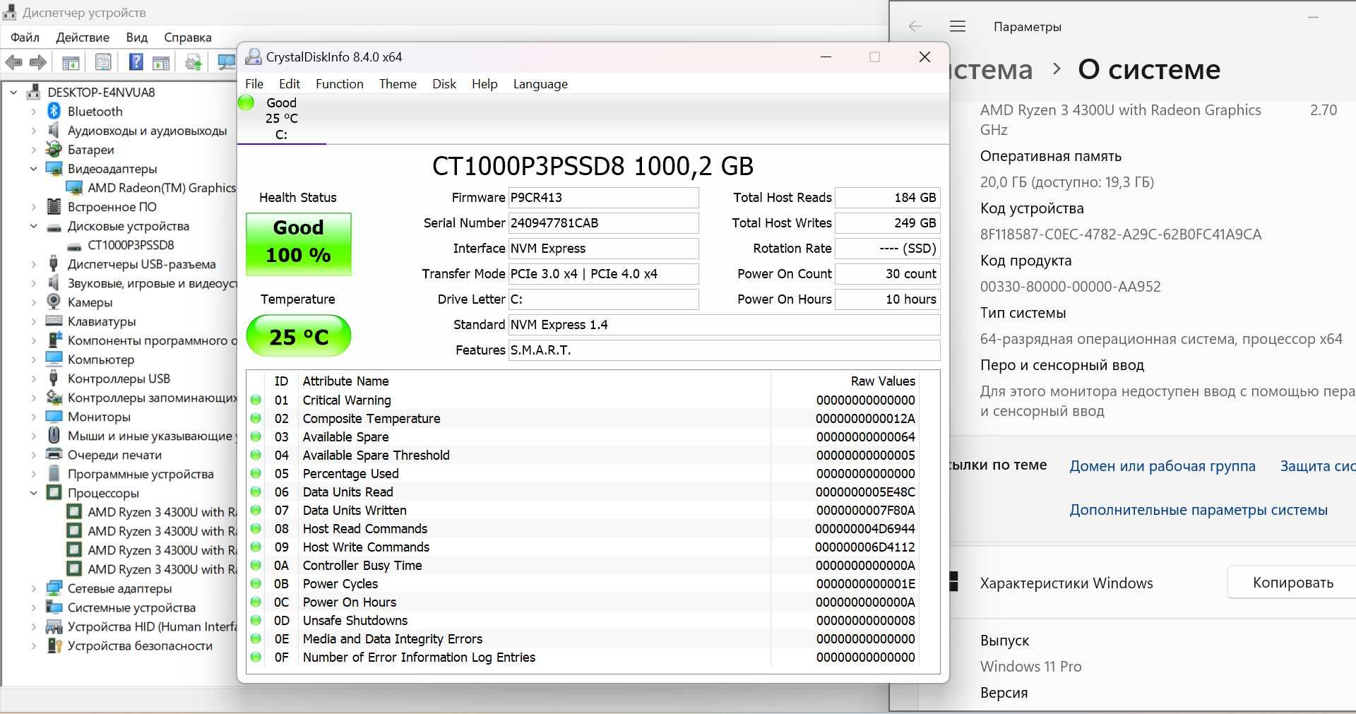1356x714 pixels.
Task: Click the Батареи battery icon
Action: point(54,149)
